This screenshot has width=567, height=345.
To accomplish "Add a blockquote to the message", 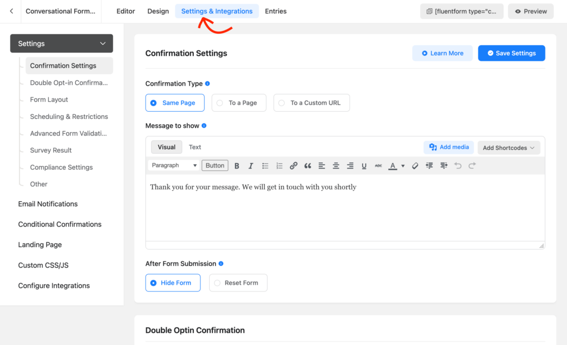I will (308, 165).
